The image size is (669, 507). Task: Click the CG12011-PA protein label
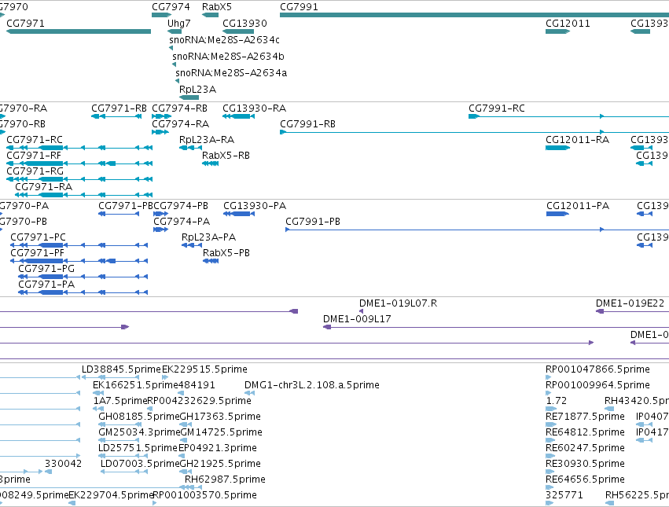coord(578,206)
